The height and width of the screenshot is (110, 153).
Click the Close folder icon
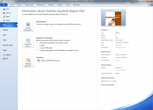4,20
